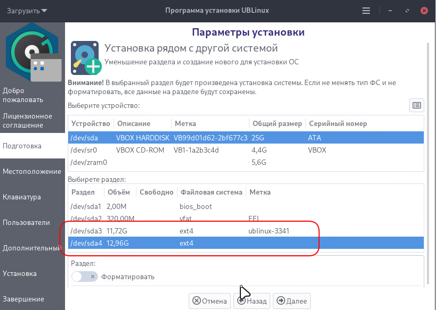
Task: Expand the Загрузить dropdown
Action: (27, 11)
